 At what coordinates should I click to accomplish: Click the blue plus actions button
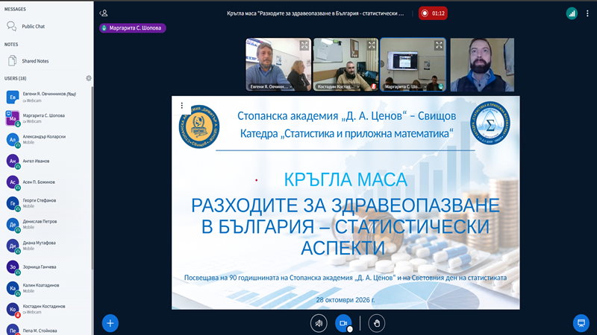110,323
